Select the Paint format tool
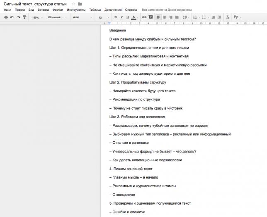The height and width of the screenshot is (217, 267). pos(24,17)
